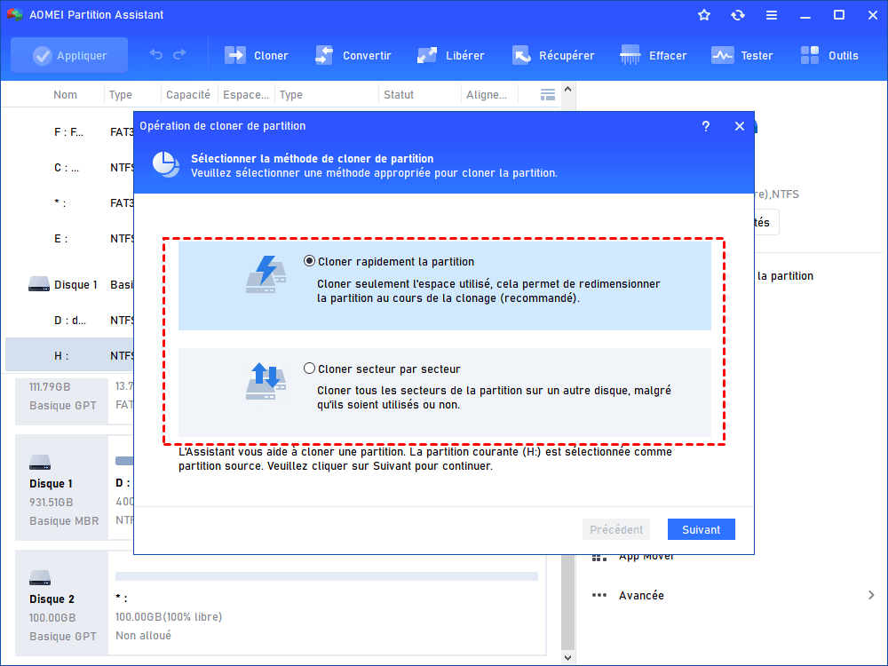
Task: Click the Suivant button
Action: 702,529
